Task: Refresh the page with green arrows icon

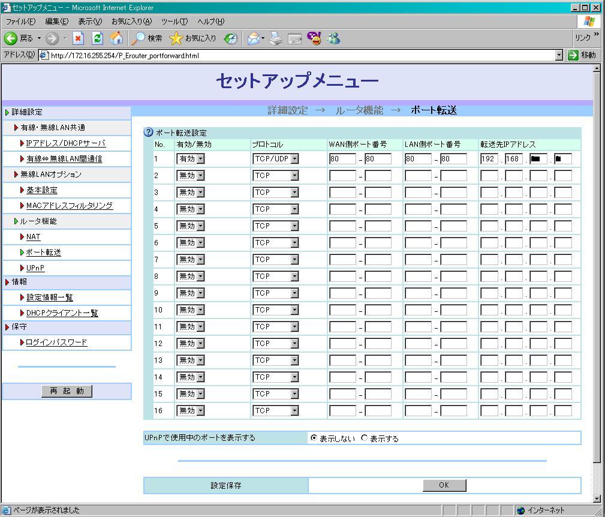Action: 98,38
